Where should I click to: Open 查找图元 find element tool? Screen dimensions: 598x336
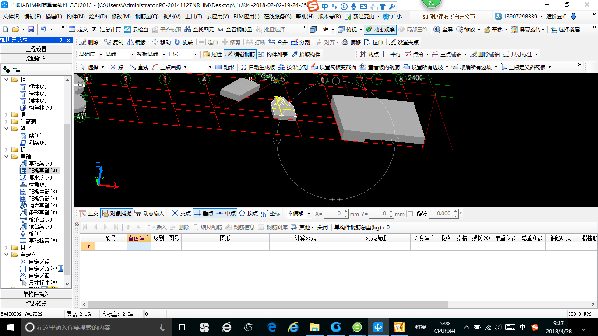point(199,29)
